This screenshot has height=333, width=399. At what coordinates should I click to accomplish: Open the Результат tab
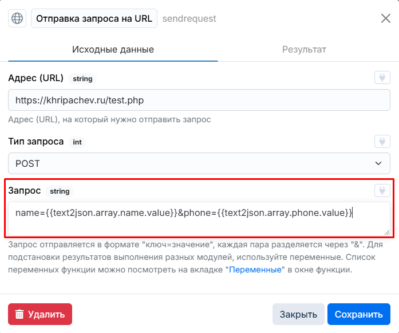tap(304, 50)
